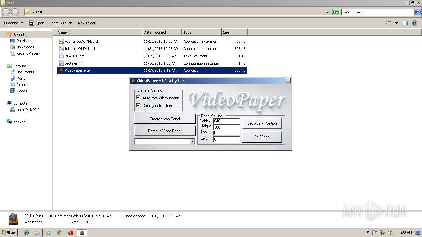The width and height of the screenshot is (422, 237).
Task: Click the volume speaker tray icon
Action: point(391,233)
